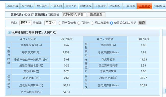Go to the 股本结构 tab
This screenshot has height=97, width=166.
86,6
